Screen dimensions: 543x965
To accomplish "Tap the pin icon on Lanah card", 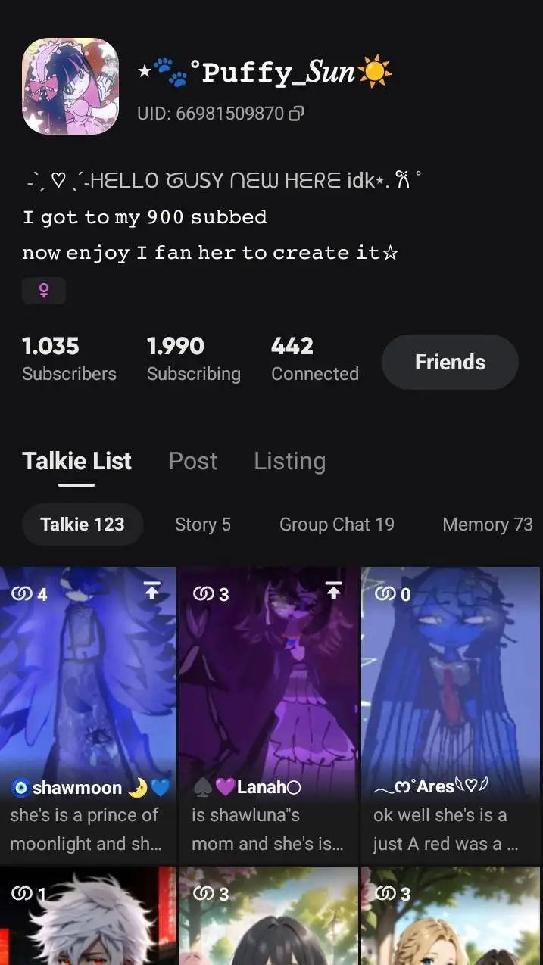I will [333, 591].
